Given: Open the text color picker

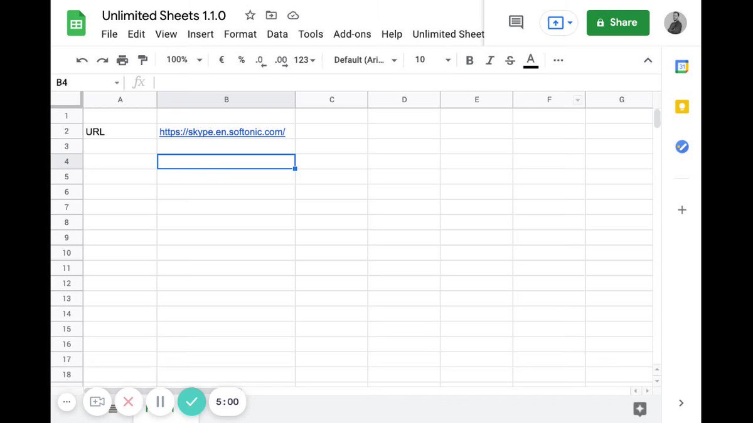Looking at the screenshot, I should (531, 60).
